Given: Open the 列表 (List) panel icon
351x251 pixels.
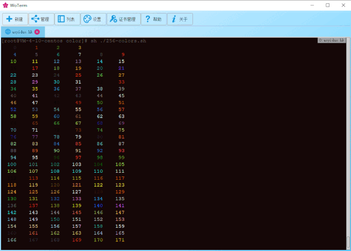Looking at the screenshot, I should [x=60, y=19].
